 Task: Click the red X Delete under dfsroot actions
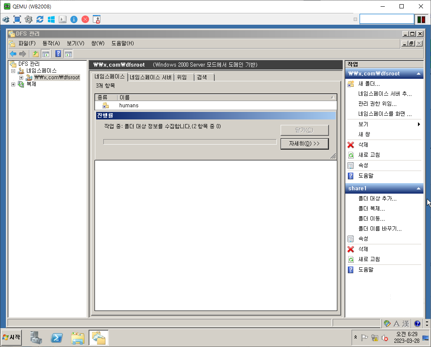[x=351, y=145]
